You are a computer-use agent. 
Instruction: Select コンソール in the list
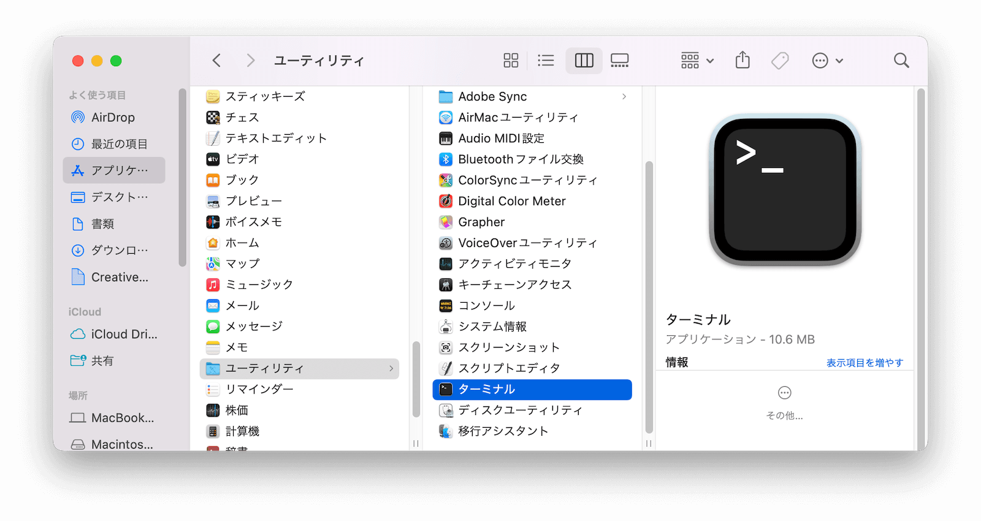tap(532, 305)
